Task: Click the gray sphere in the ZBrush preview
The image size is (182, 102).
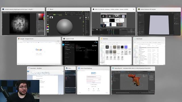Action: (x=65, y=27)
